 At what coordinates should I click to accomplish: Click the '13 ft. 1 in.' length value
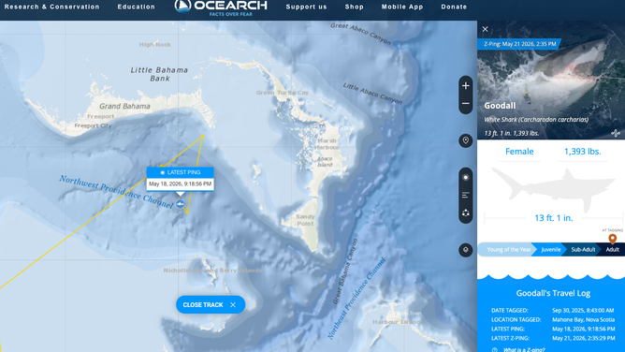pyautogui.click(x=553, y=218)
